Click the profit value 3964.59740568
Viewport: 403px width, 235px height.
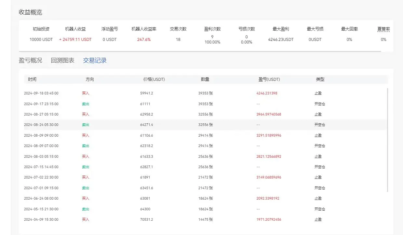tap(269, 114)
